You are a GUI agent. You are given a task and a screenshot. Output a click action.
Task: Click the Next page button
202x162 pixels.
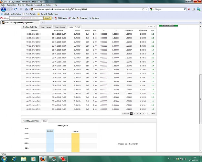(153, 113)
